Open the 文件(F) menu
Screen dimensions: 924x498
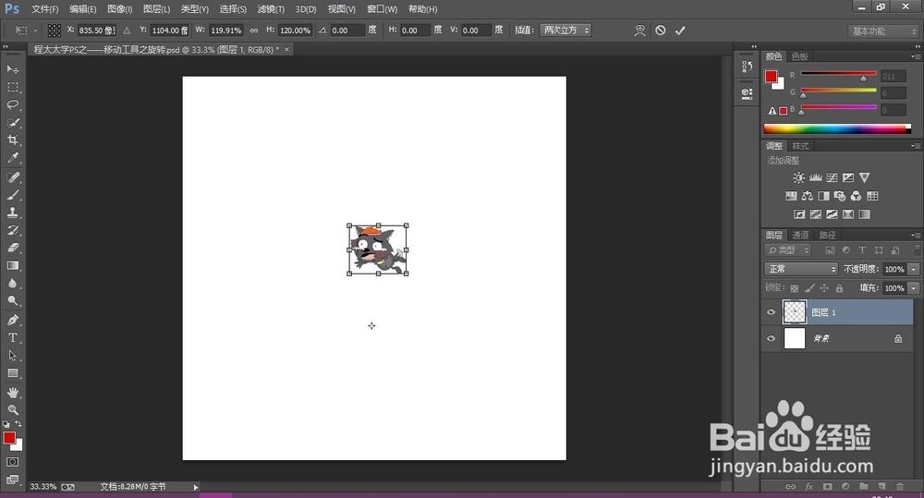[44, 9]
